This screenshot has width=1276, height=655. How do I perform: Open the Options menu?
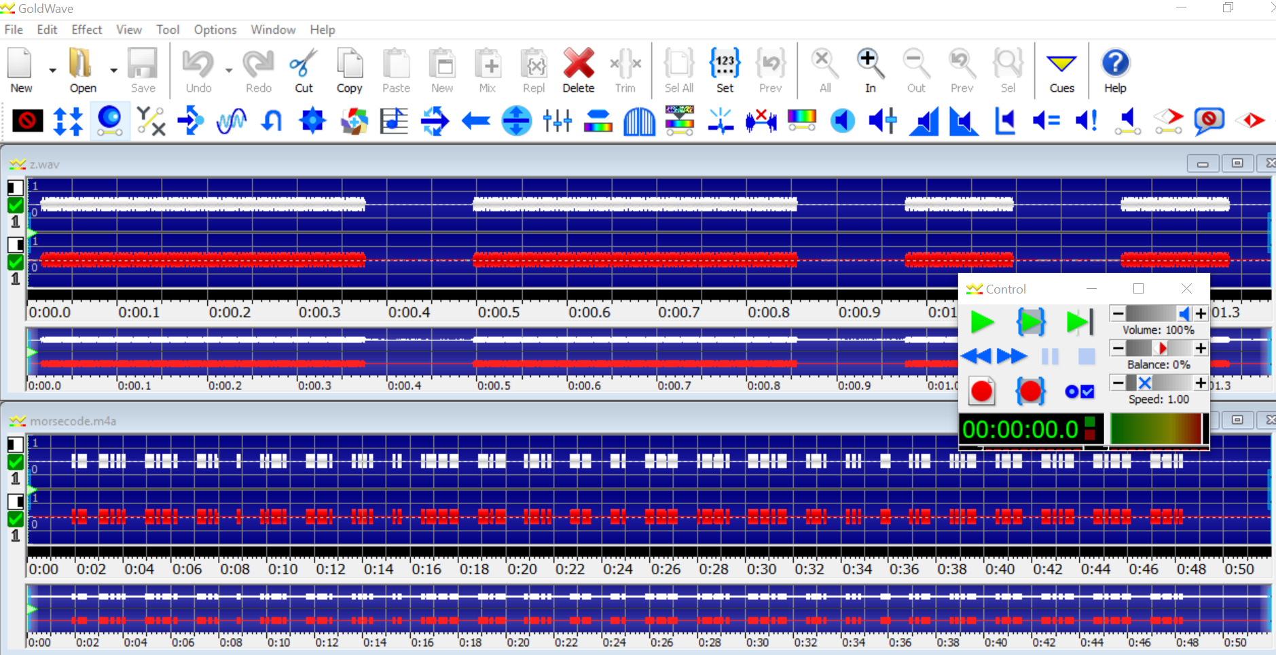coord(215,30)
